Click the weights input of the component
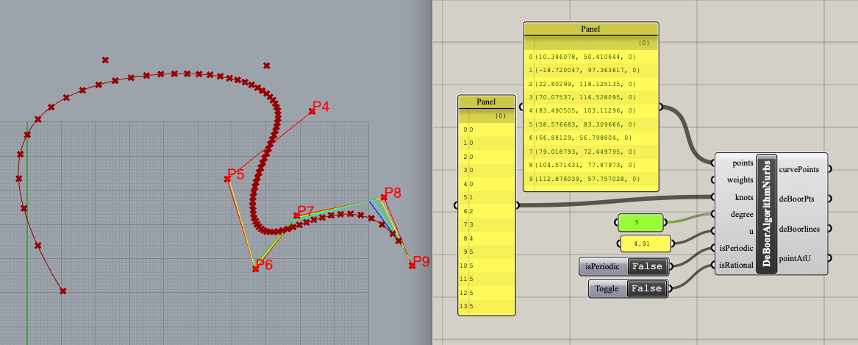Screen dimensions: 858x345 click(740, 179)
